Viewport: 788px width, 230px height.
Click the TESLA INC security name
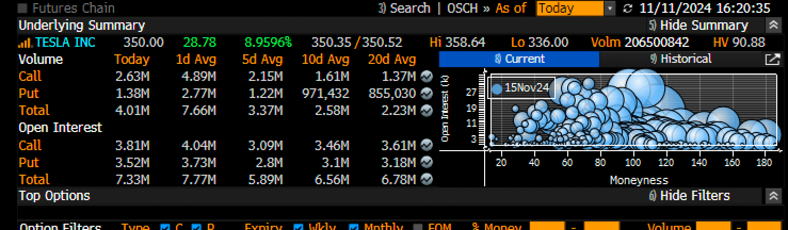point(65,43)
